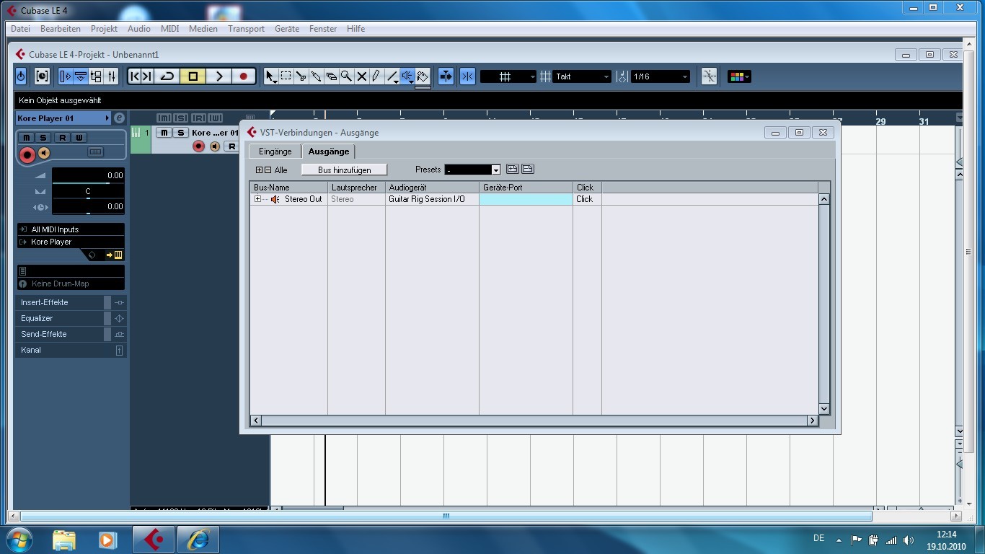Select the Object Selection arrow tool
985x554 pixels.
click(x=271, y=76)
